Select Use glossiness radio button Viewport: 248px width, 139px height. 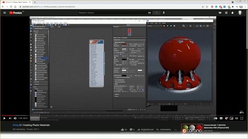pyautogui.click(x=115, y=88)
